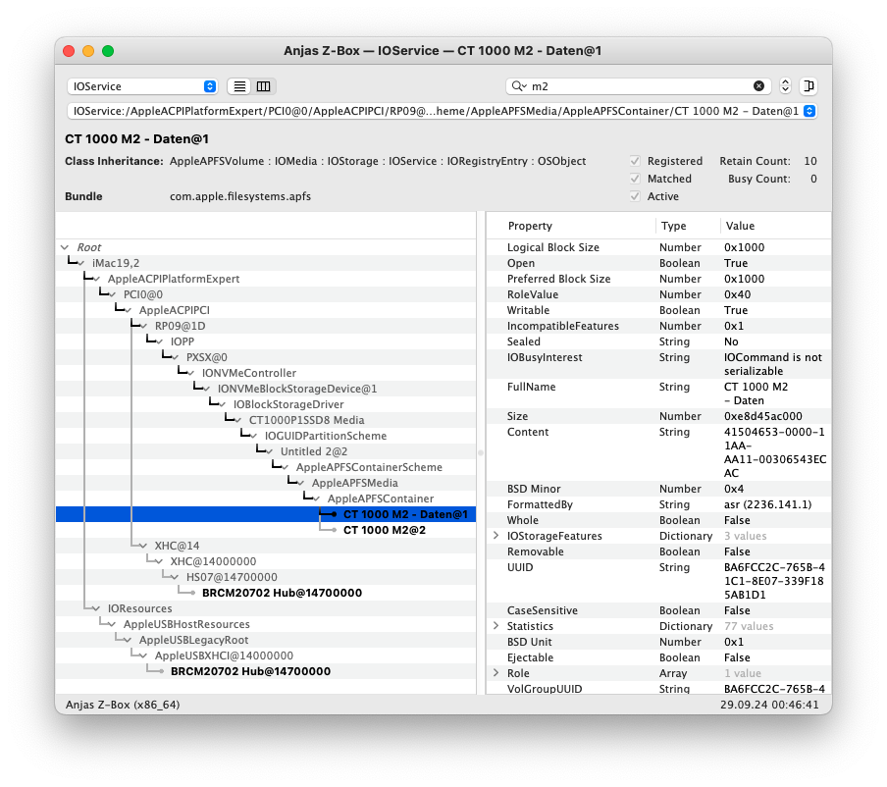Select AppleAPFSContainerScheme entry

point(369,467)
